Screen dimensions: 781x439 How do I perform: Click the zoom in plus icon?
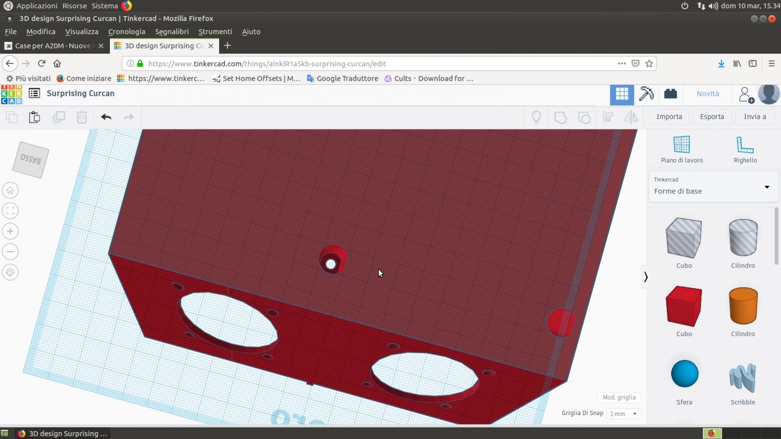(10, 231)
